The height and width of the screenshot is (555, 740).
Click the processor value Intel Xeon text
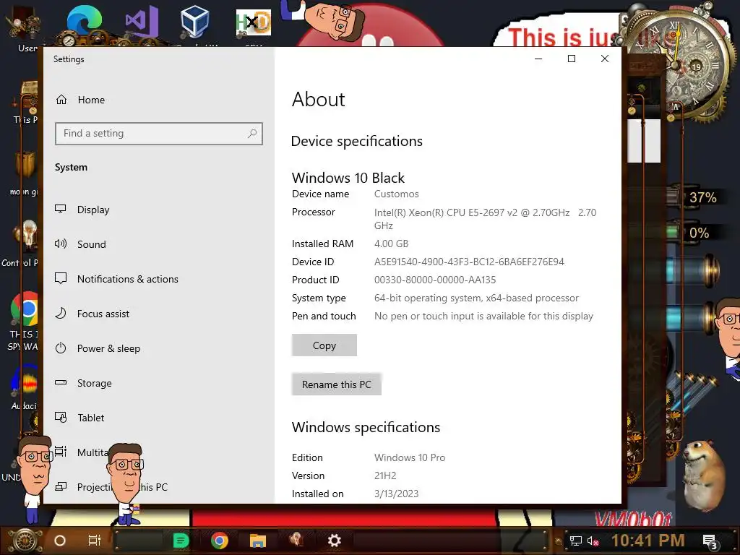click(485, 219)
